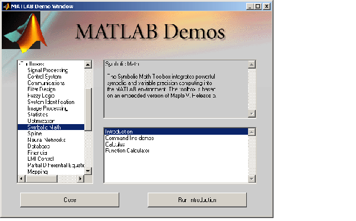Screen dimensions: 356x221
Task: Pick Fuzzy Logic from the list
Action: coord(41,96)
